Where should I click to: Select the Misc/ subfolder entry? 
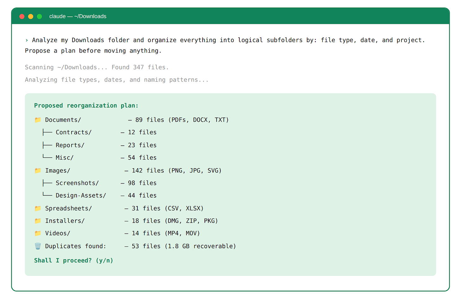tap(65, 158)
